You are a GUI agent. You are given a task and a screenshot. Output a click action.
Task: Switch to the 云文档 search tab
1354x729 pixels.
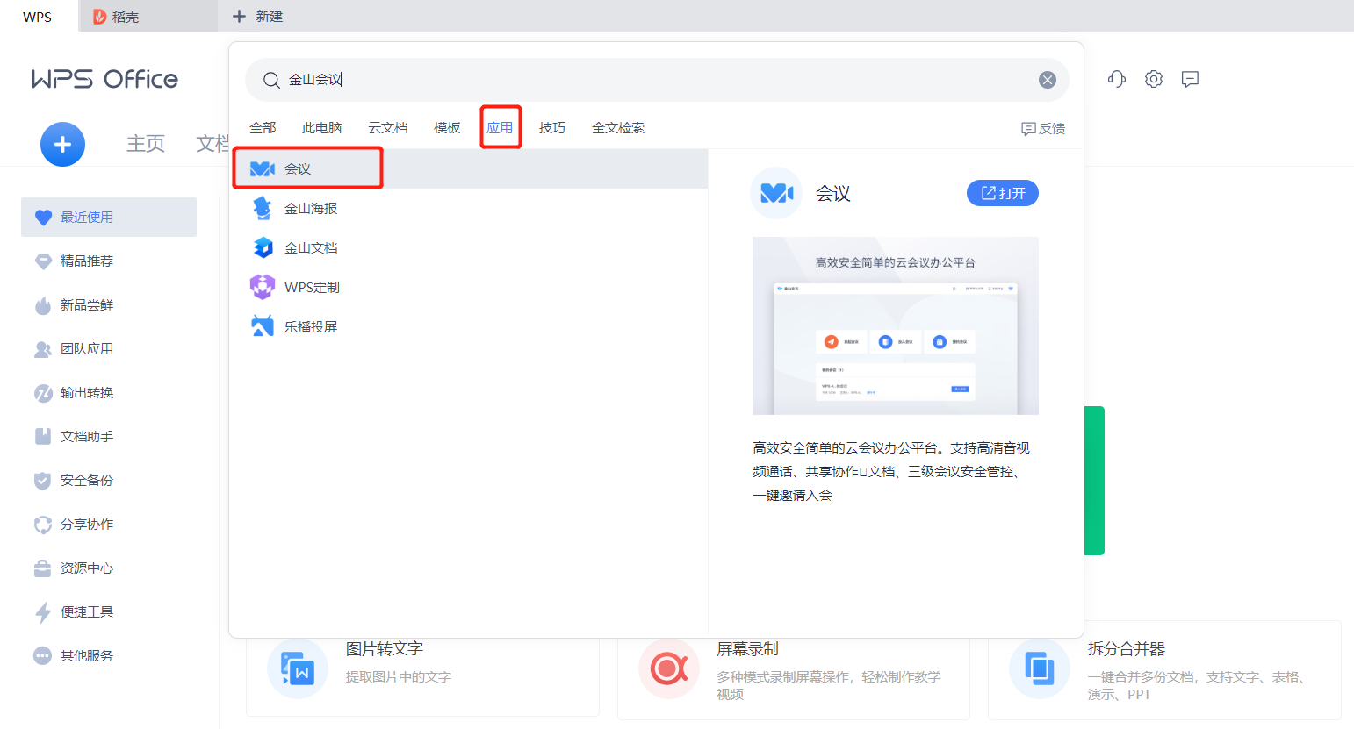pyautogui.click(x=387, y=128)
